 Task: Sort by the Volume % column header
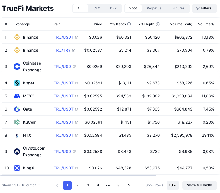click(x=206, y=24)
